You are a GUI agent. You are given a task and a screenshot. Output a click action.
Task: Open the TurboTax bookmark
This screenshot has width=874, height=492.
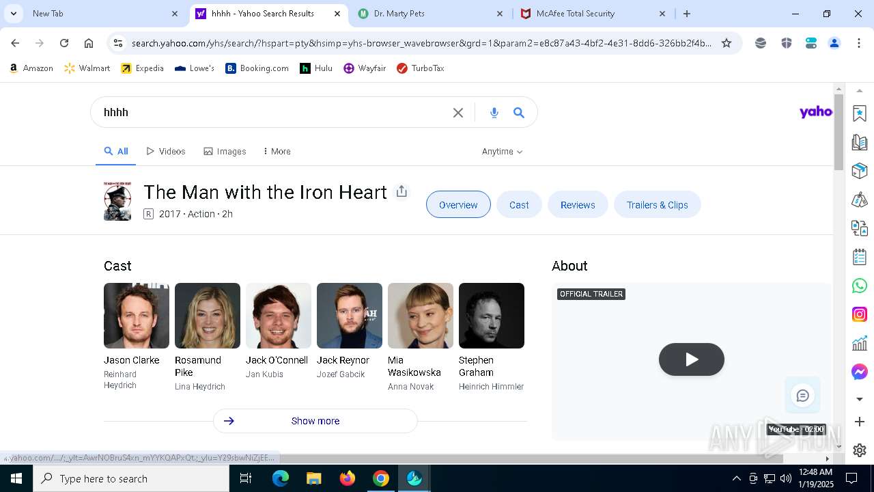(421, 68)
